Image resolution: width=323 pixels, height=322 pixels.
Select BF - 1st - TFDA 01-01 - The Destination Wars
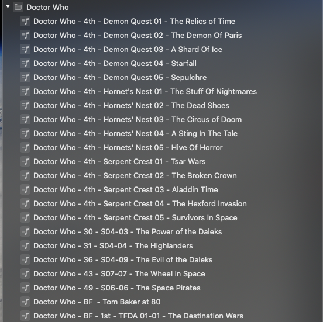click(x=138, y=316)
